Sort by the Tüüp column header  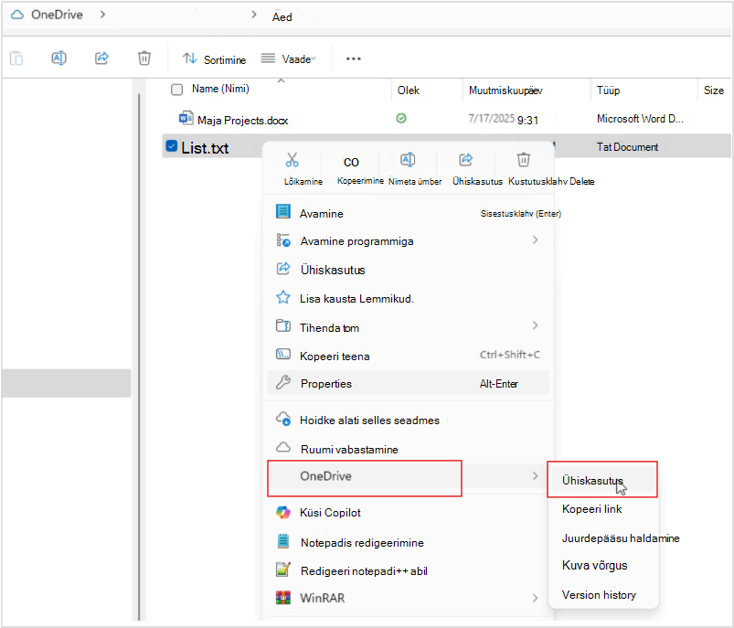(x=608, y=90)
